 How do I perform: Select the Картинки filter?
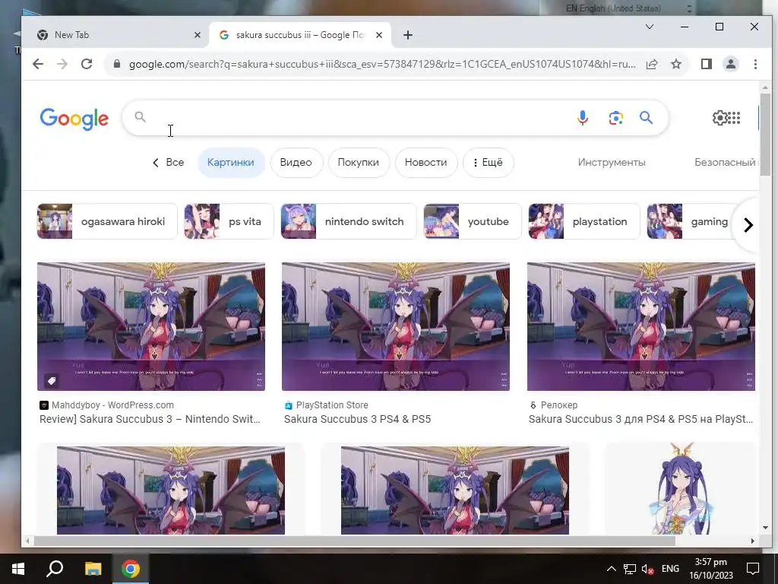[231, 163]
